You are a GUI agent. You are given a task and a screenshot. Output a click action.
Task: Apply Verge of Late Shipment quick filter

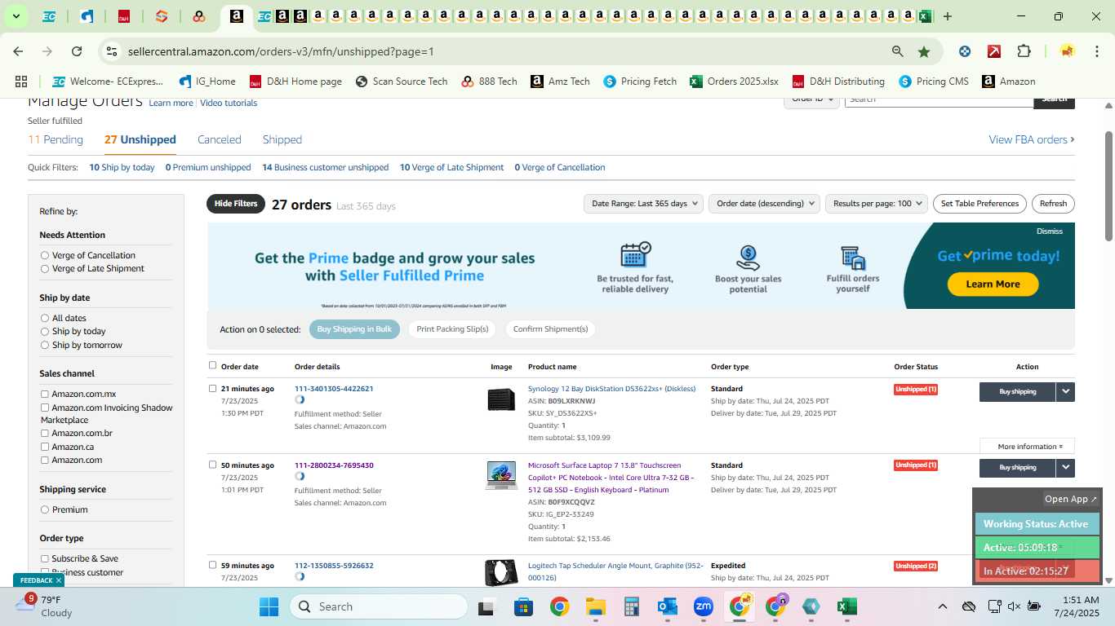451,167
